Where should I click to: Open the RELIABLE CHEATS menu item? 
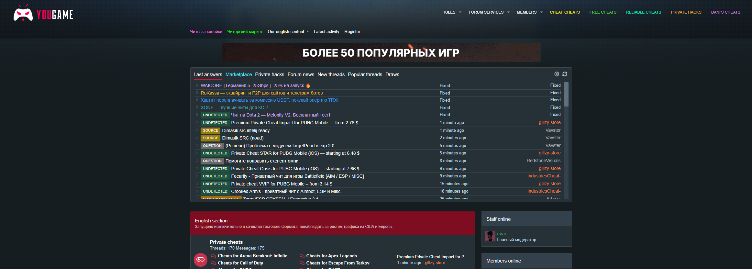[644, 12]
